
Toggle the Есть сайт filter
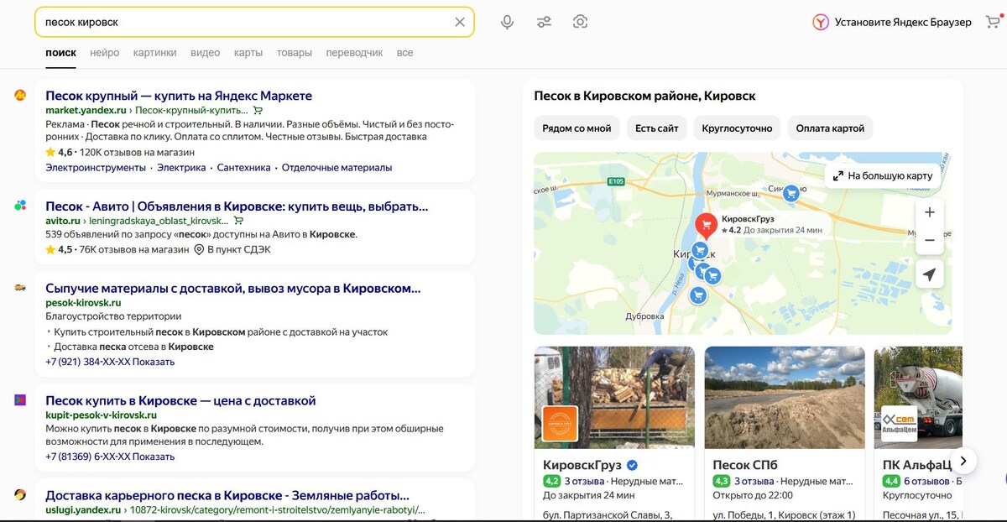pos(656,128)
